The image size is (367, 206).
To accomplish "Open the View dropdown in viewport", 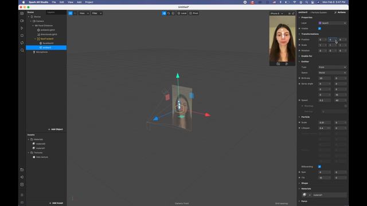I will (x=84, y=13).
